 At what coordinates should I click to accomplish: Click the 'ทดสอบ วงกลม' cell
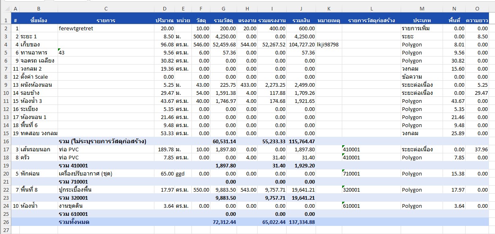click(39, 133)
